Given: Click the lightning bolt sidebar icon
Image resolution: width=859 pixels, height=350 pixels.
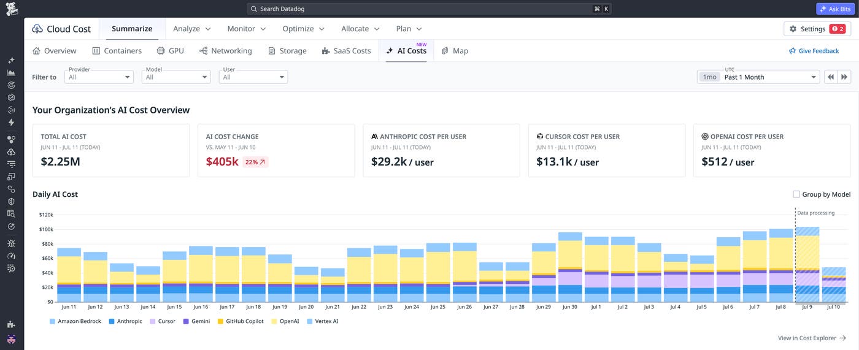Looking at the screenshot, I should (x=11, y=122).
